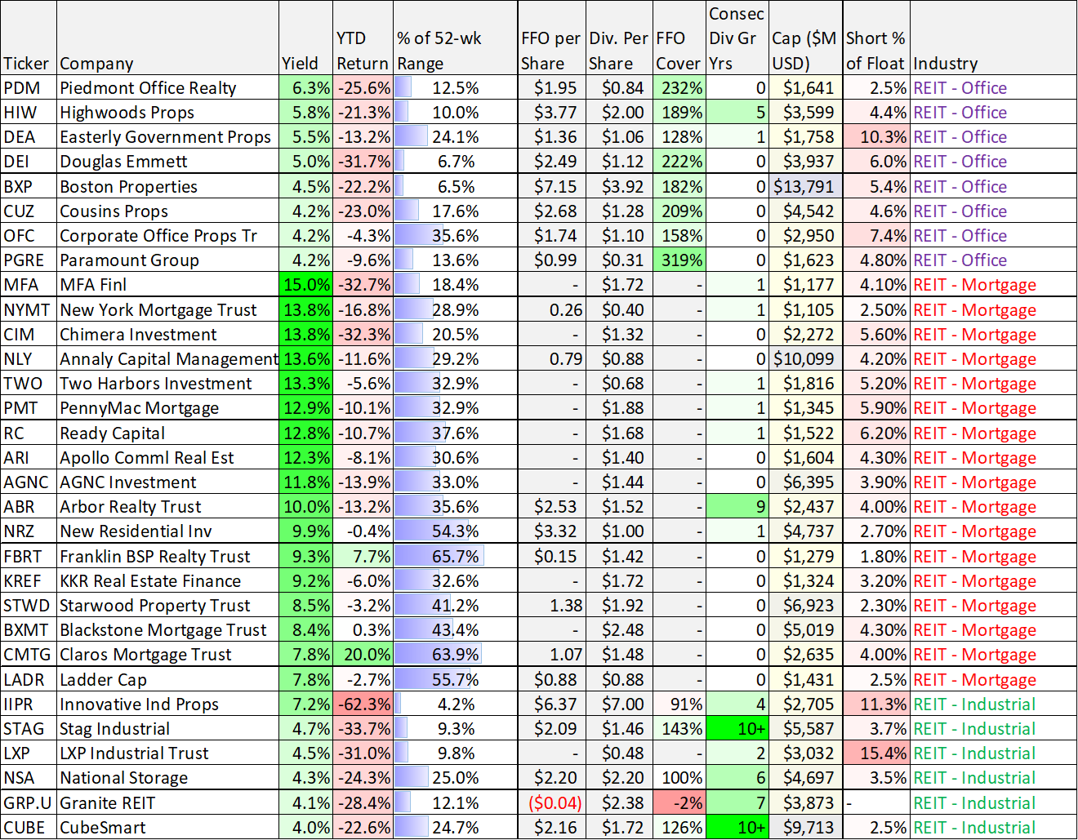The image size is (1078, 840).
Task: Click the LXP Industrial Trust cell
Action: 167,753
